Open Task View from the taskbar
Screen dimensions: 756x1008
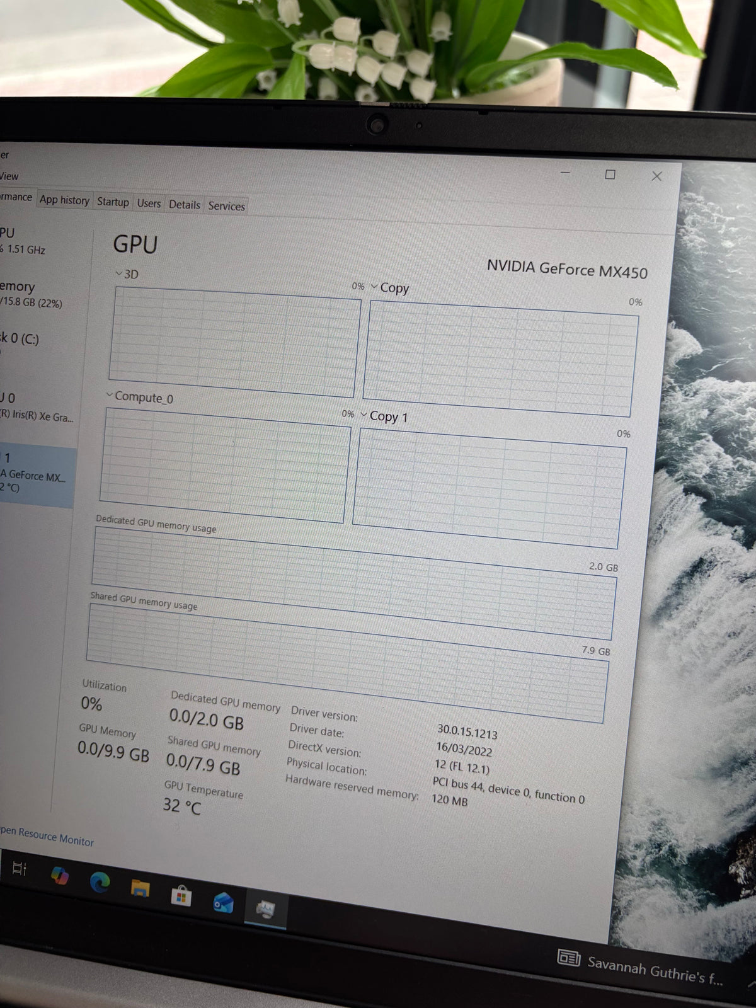[20, 868]
